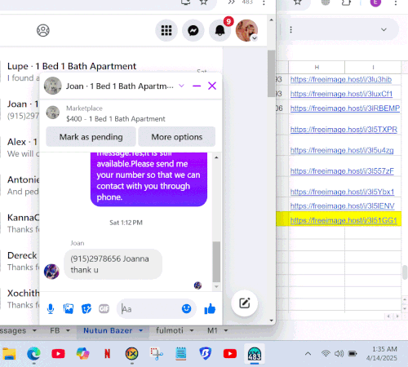Start new message with compose icon
Screen dimensions: 408x367
pyautogui.click(x=244, y=303)
